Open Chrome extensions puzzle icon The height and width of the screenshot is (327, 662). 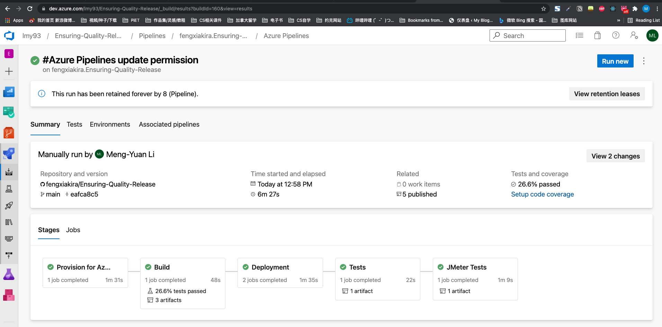635,9
